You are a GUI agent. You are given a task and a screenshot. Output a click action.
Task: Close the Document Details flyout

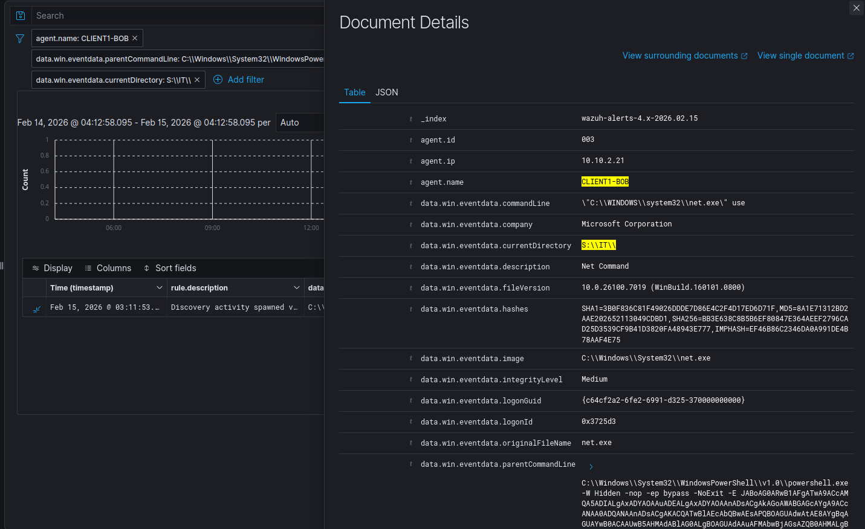(x=856, y=8)
